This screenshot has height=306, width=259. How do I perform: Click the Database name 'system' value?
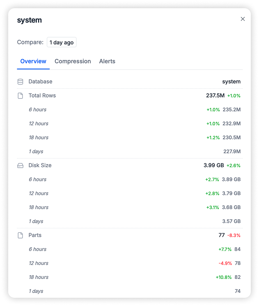click(231, 82)
